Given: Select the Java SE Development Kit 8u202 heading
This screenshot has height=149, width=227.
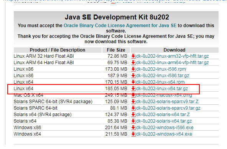Looking at the screenshot, I should point(117,17).
